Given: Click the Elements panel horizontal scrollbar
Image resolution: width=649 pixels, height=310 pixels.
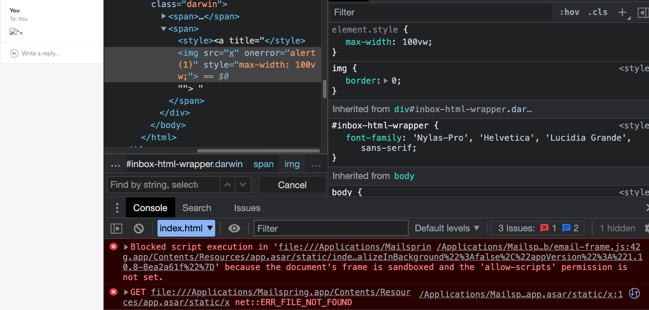Looking at the screenshot, I should tap(258, 151).
